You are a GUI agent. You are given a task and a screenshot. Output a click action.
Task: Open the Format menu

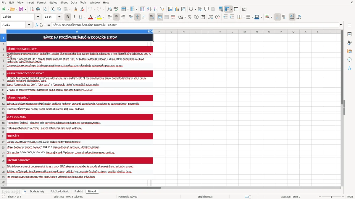(x=41, y=2)
